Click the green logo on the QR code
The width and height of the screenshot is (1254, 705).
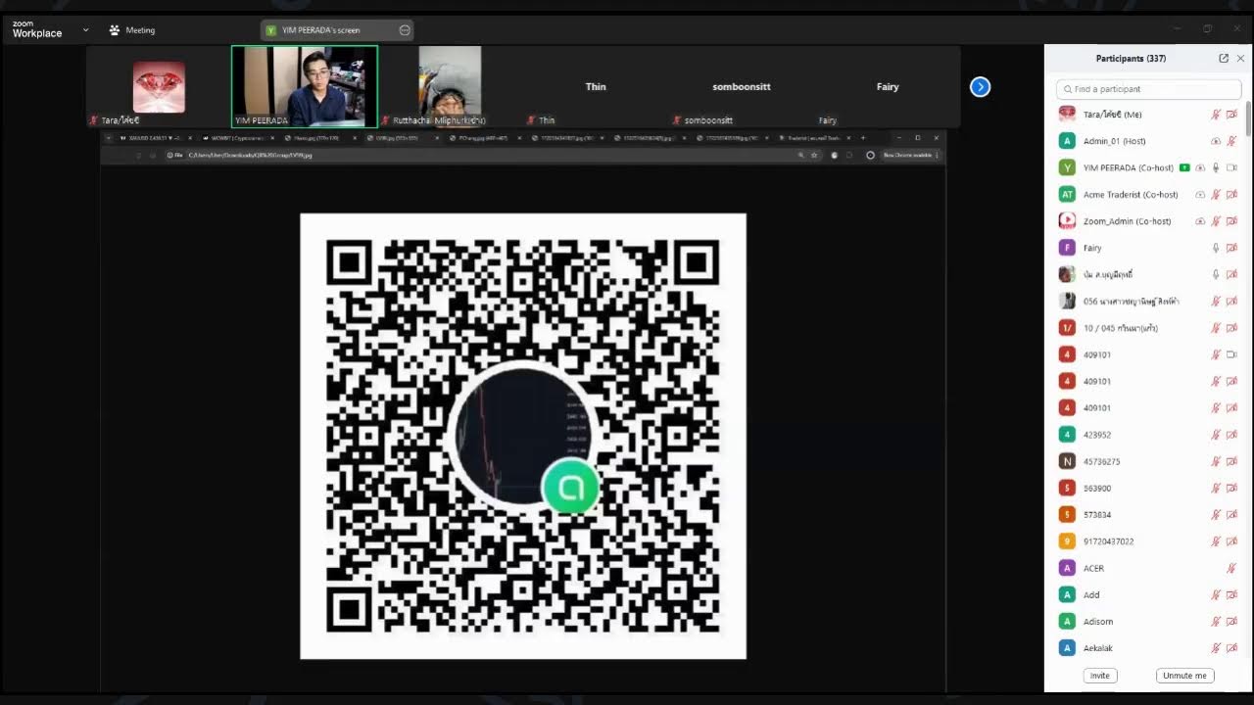pyautogui.click(x=570, y=487)
